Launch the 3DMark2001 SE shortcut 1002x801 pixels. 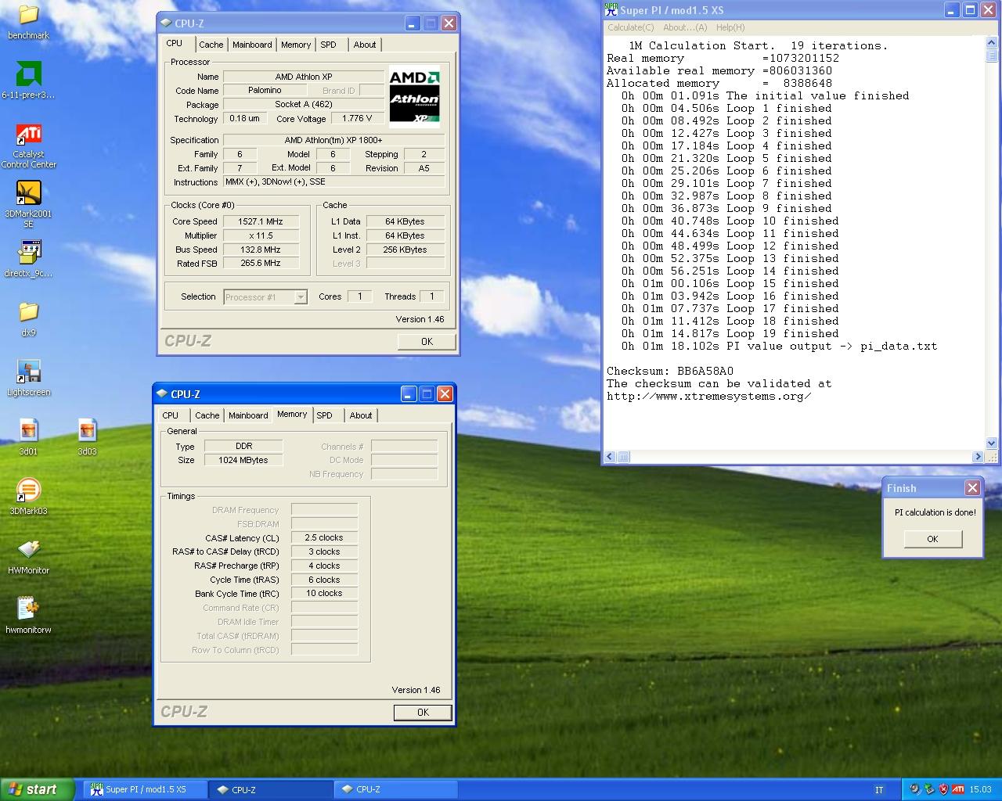(x=28, y=204)
